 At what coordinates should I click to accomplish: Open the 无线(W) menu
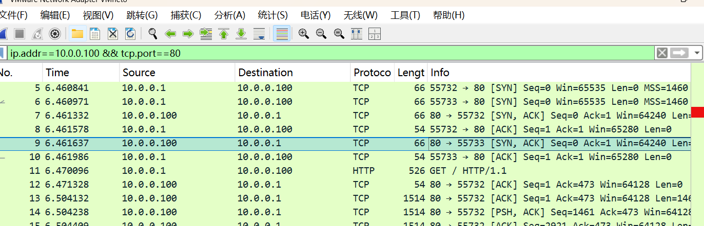[x=360, y=15]
